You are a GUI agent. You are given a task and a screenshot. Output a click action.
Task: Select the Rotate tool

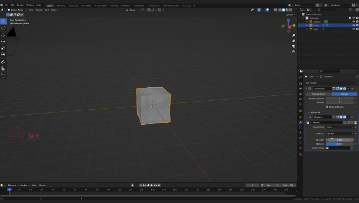[x=3, y=41]
